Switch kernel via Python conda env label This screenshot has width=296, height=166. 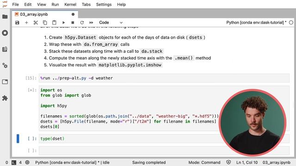256,23
